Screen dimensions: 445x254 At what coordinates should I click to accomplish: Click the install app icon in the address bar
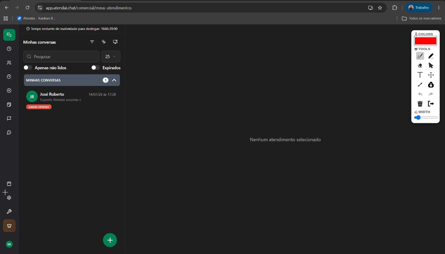371,8
